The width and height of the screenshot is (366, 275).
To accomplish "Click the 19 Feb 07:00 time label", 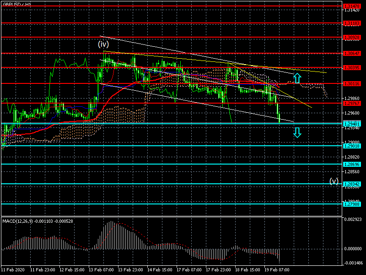I will tap(277, 269).
